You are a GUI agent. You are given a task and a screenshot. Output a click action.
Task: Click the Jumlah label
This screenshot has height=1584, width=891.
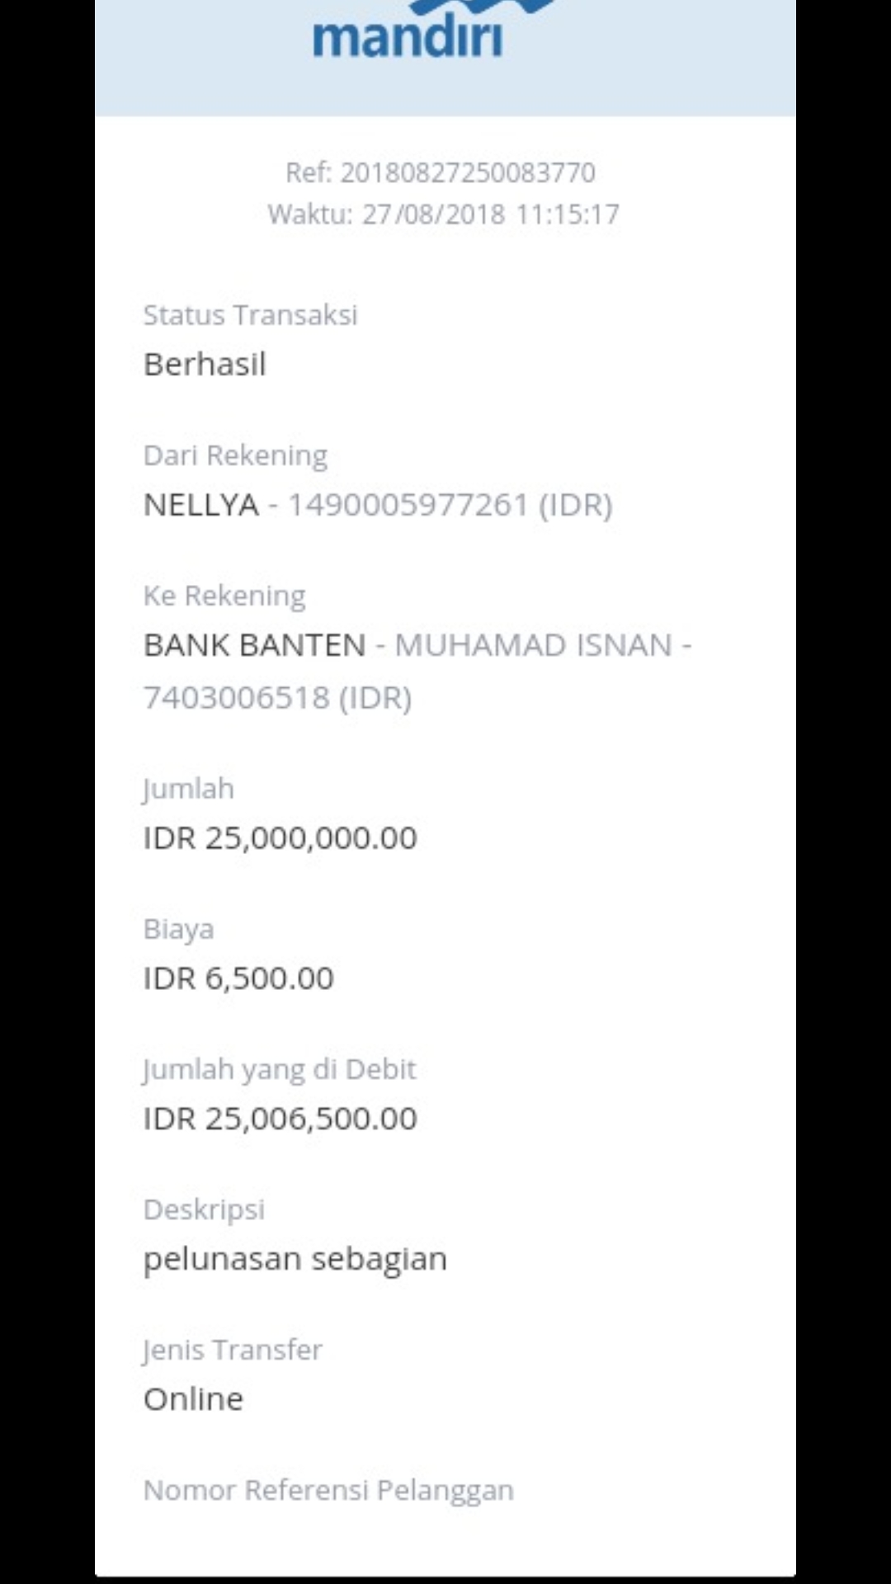[188, 789]
